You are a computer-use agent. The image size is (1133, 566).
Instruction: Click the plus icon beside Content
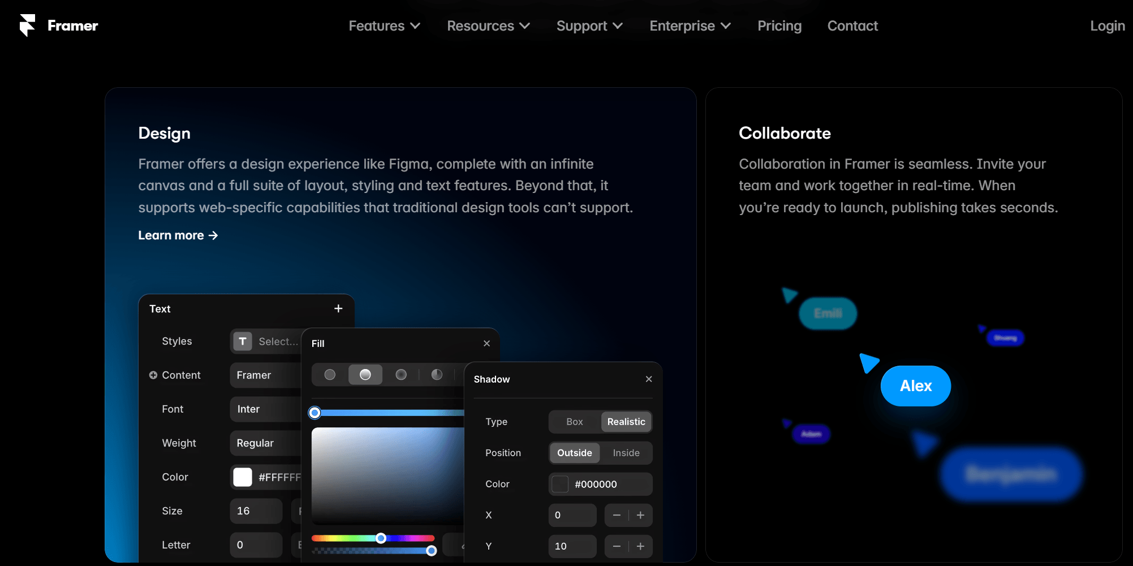(153, 375)
